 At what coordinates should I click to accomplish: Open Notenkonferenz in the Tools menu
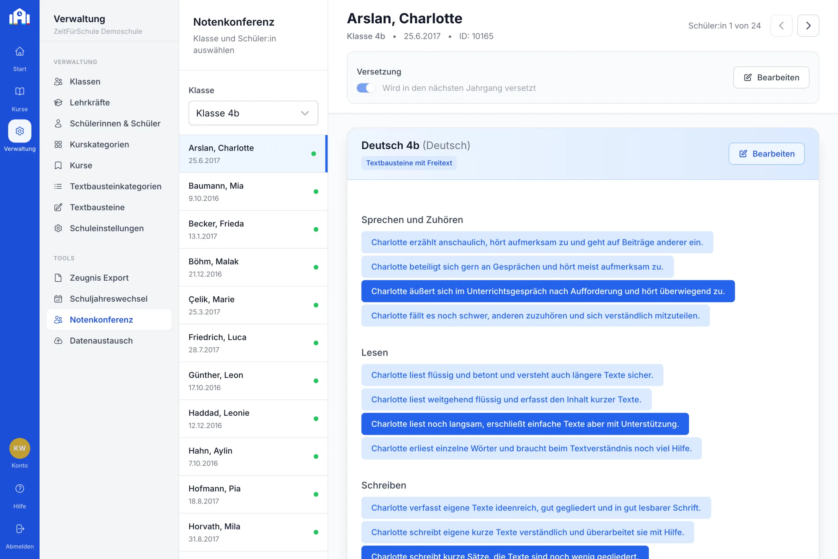click(109, 320)
